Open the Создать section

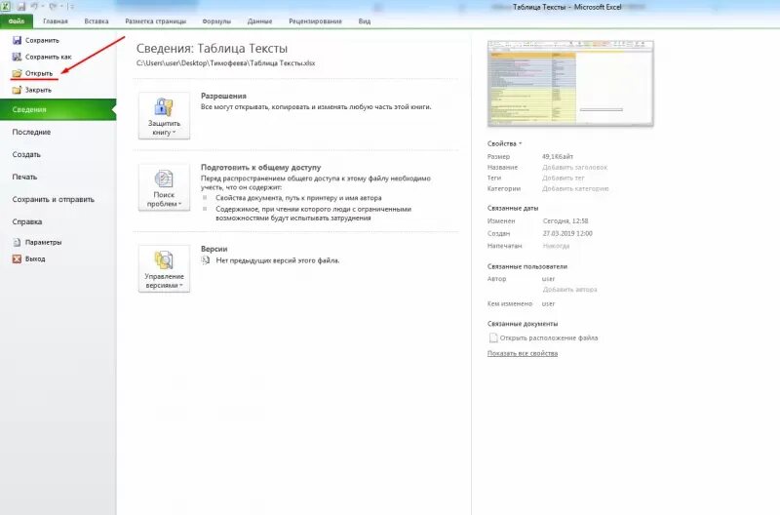point(26,154)
